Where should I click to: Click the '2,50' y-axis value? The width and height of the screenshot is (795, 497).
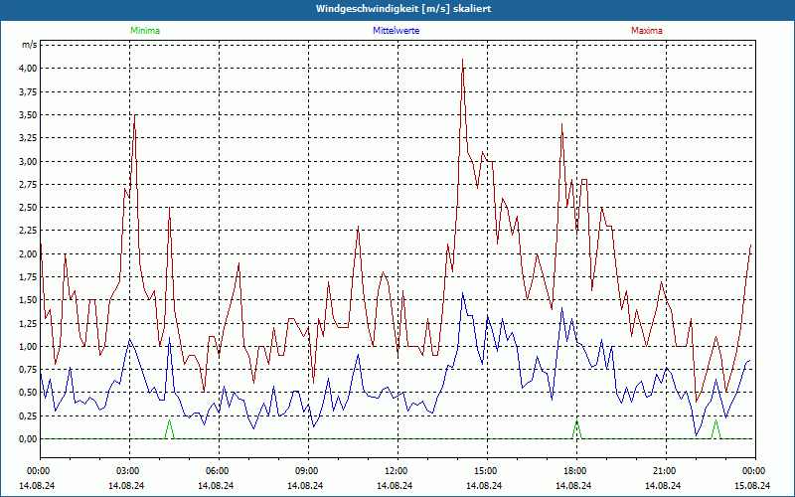click(x=28, y=208)
